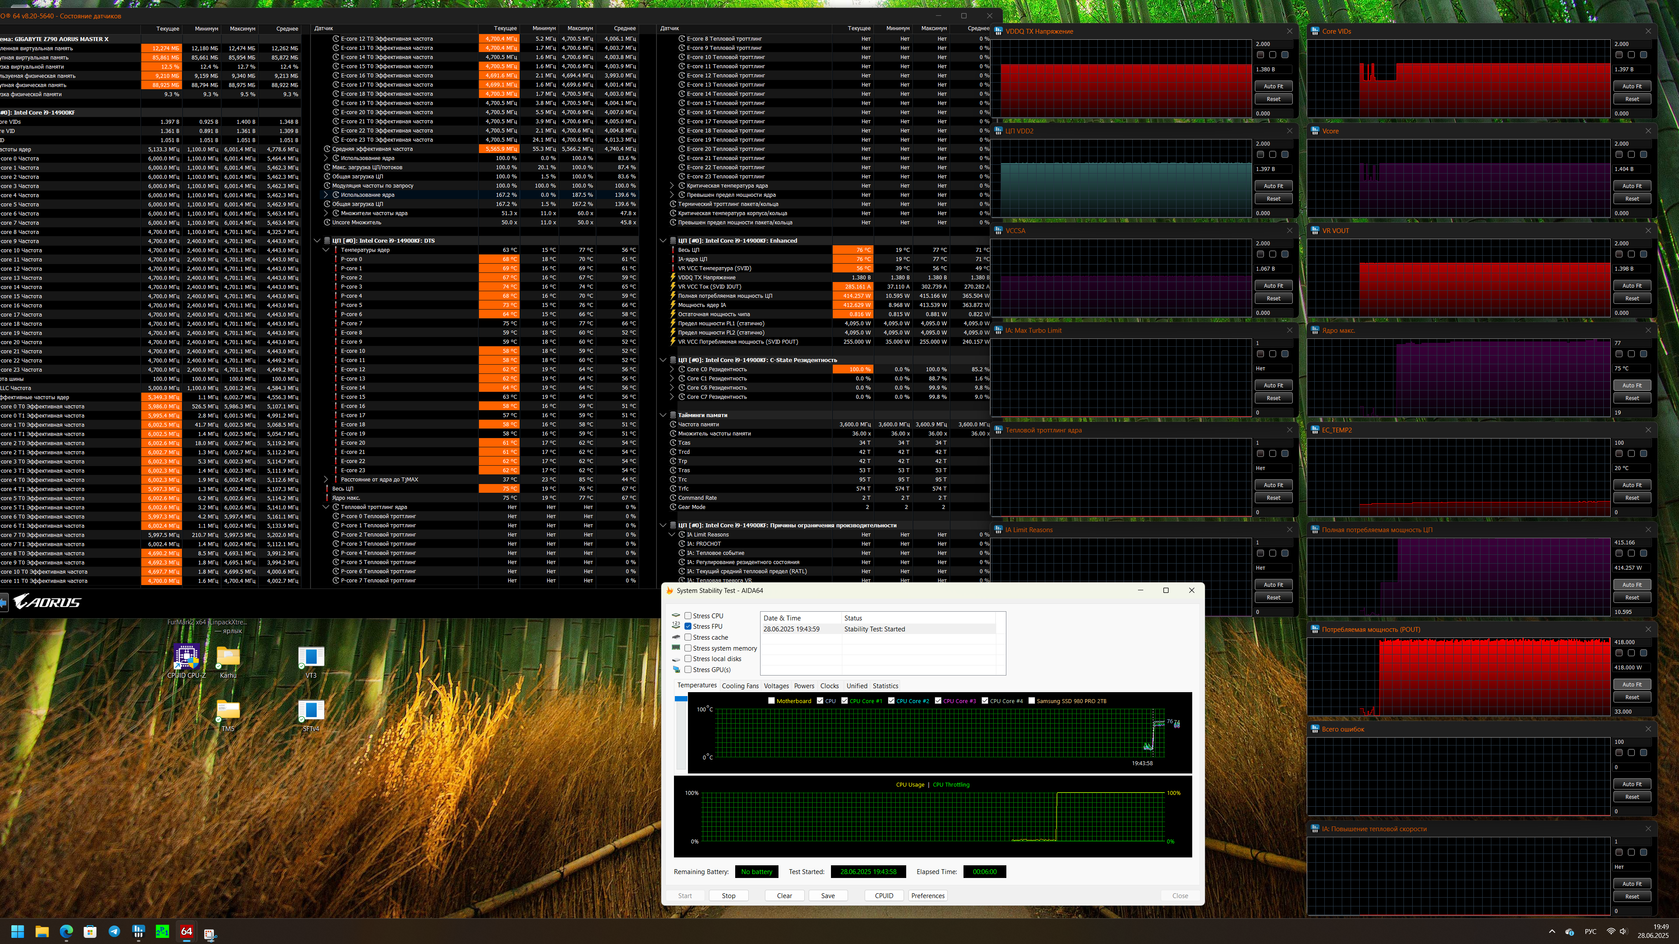Collapse the Intel Core i9-14900KF DTS group
The width and height of the screenshot is (1679, 944).
318,240
